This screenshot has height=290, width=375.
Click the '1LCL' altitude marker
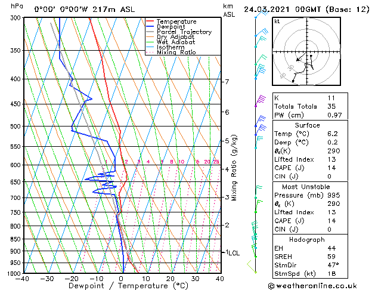pos(233,253)
